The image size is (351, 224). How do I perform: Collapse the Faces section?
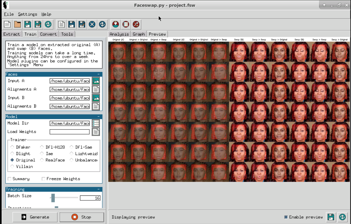pos(98,74)
